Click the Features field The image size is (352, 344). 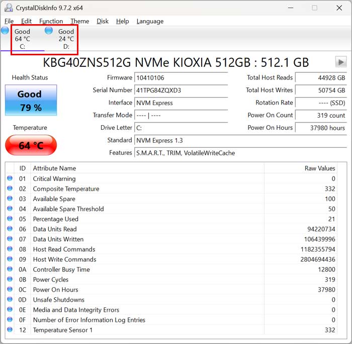[x=240, y=153]
